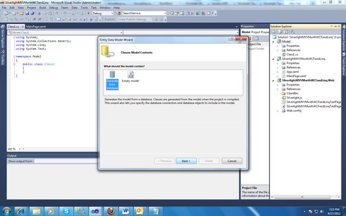Click the clock in the system tray
Image resolution: width=346 pixels, height=216 pixels.
tap(334, 212)
